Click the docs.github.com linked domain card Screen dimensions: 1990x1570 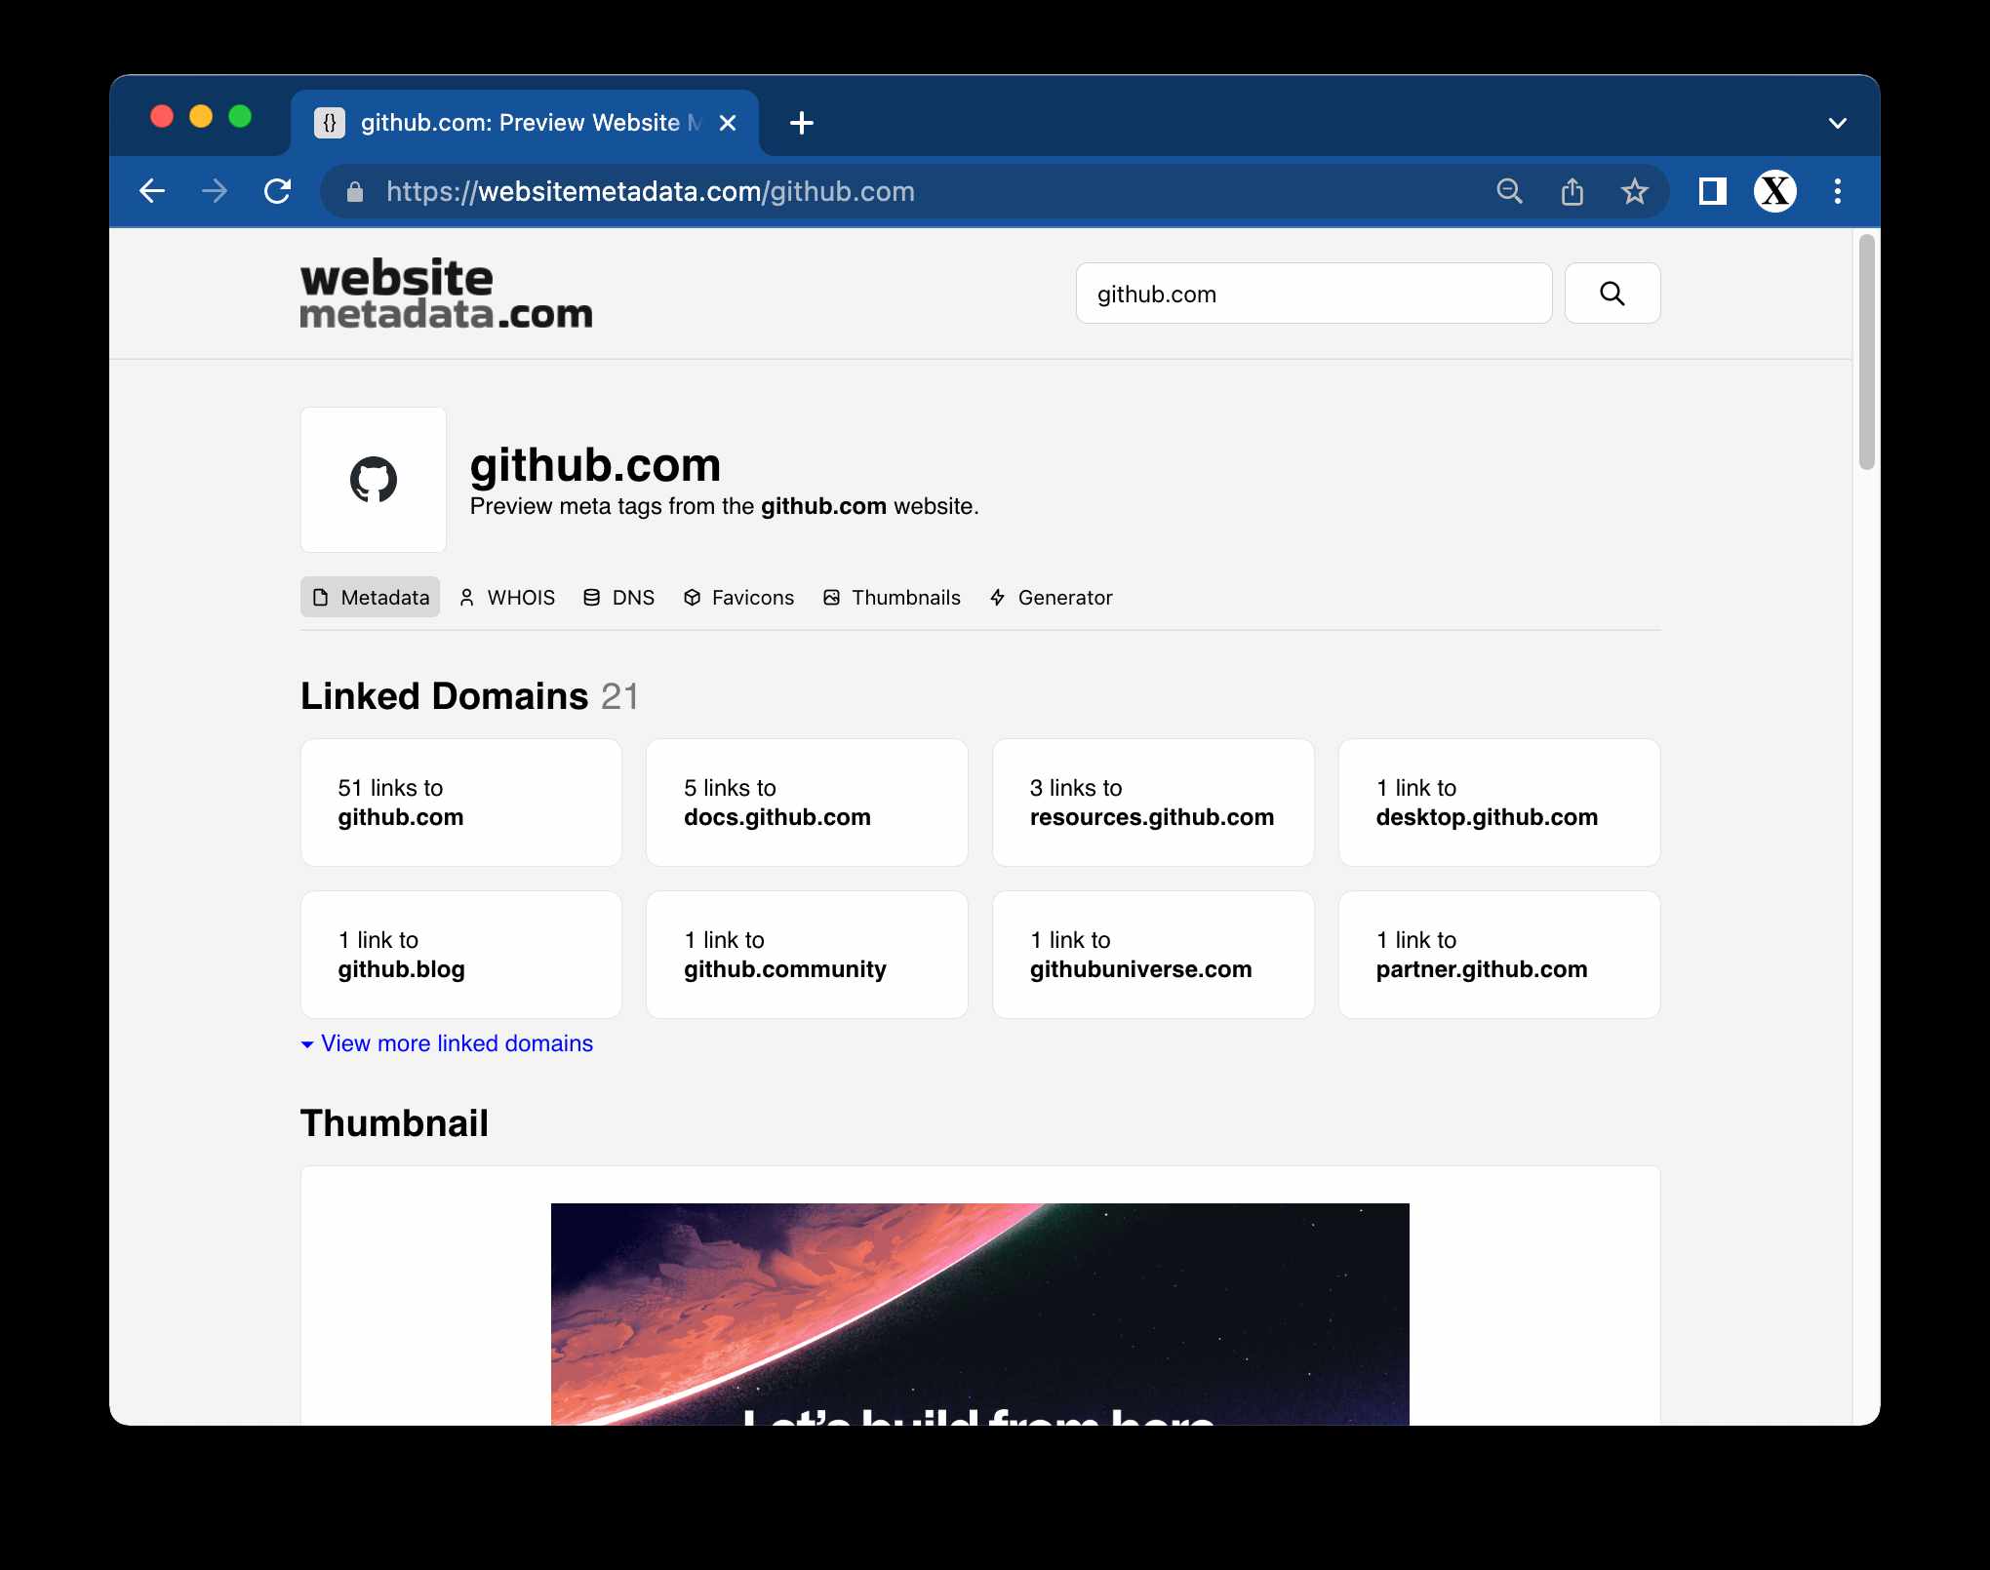[x=807, y=803]
